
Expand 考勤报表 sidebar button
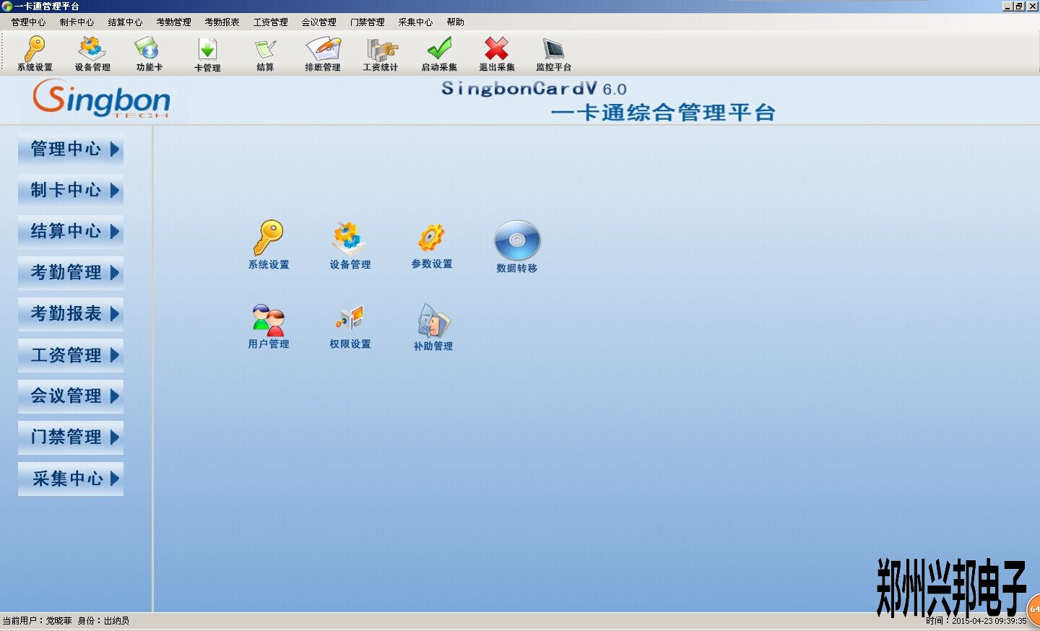(71, 314)
